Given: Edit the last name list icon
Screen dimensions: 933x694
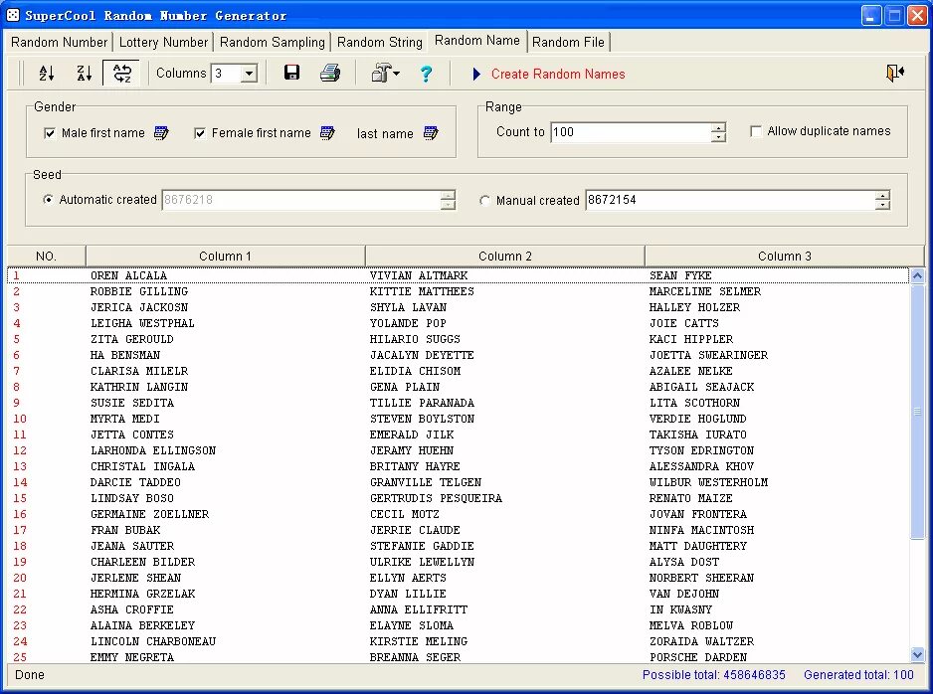Looking at the screenshot, I should (x=431, y=132).
